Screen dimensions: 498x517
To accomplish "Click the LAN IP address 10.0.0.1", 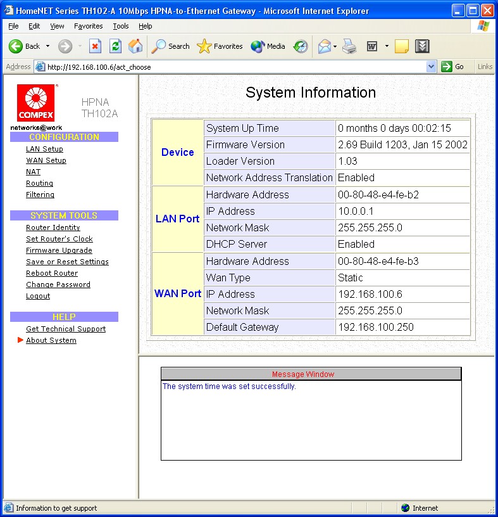I will tap(356, 211).
